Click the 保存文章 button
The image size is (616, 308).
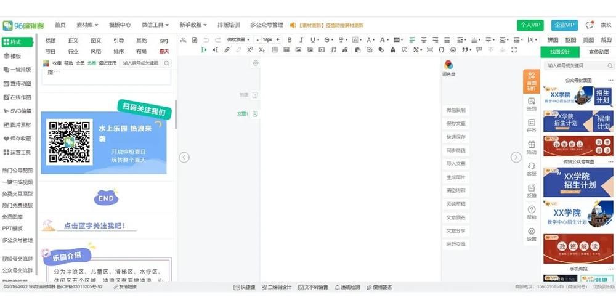point(456,123)
